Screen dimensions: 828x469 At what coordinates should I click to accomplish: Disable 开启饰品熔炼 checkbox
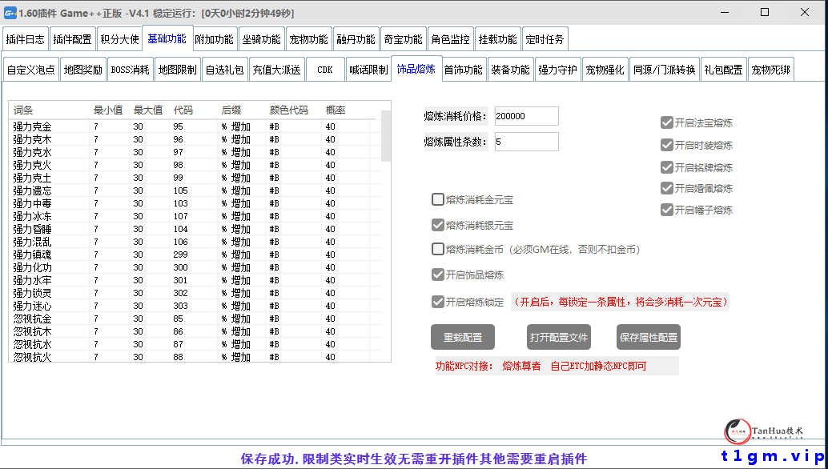(436, 275)
